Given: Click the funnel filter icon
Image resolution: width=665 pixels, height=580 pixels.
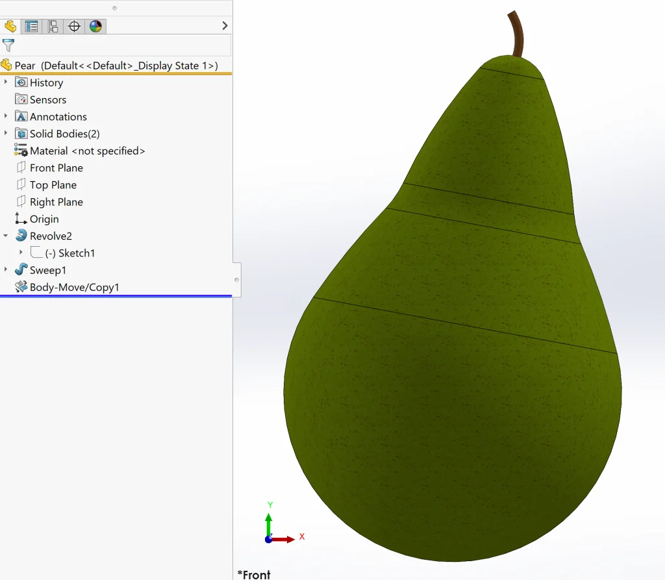Looking at the screenshot, I should tap(8, 45).
